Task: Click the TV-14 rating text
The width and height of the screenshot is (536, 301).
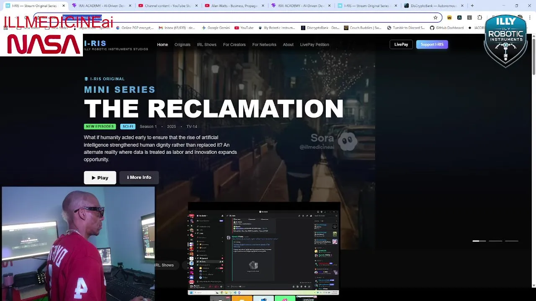Action: 192,126
